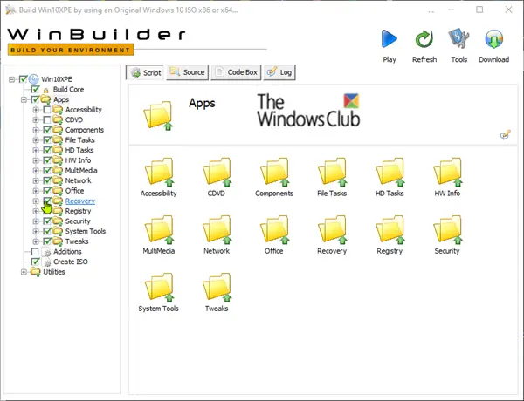Viewport: 524px width, 401px height.
Task: Click the title bar overflow dots
Action: pyautogui.click(x=431, y=11)
